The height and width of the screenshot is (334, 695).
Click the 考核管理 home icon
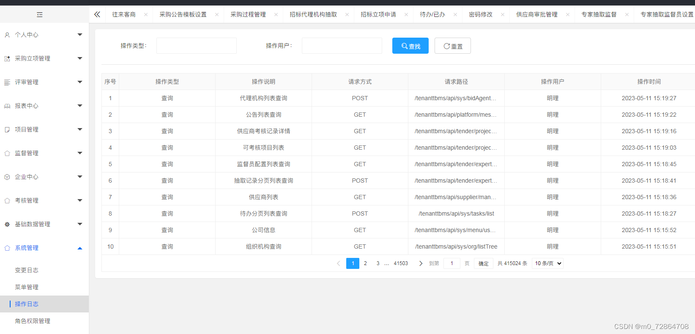pos(7,201)
